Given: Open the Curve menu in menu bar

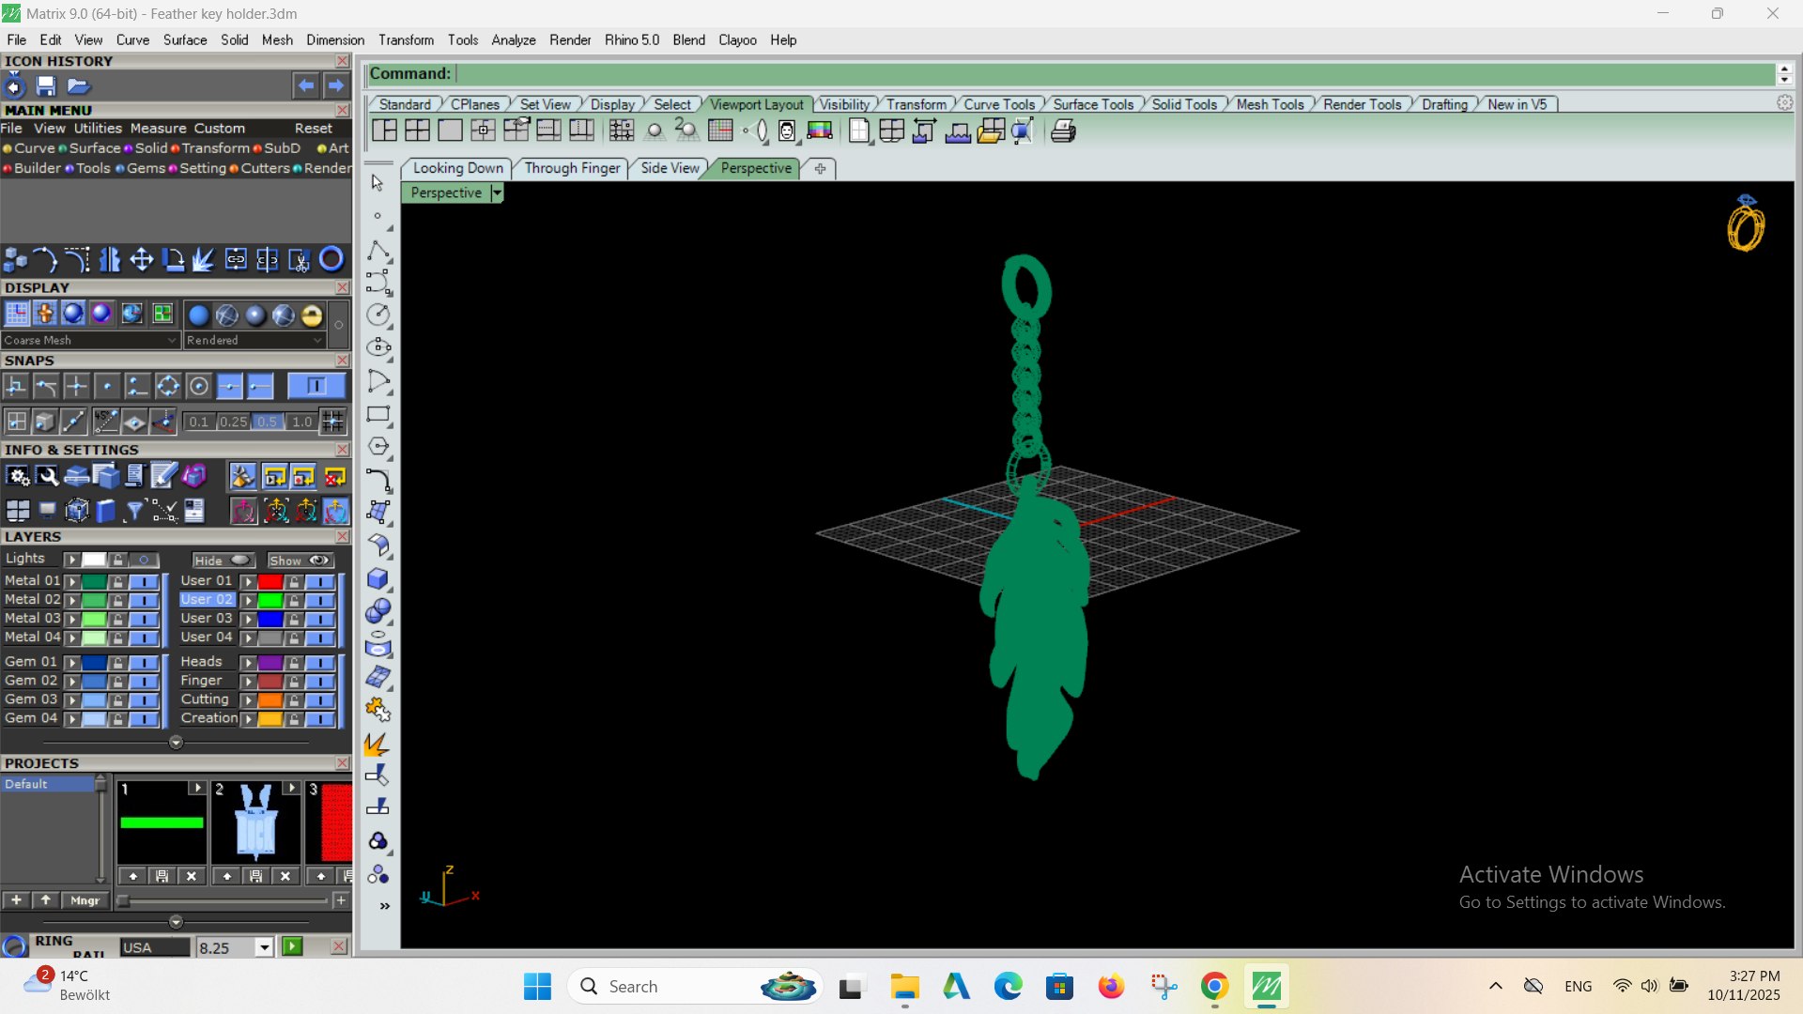Looking at the screenshot, I should [132, 39].
